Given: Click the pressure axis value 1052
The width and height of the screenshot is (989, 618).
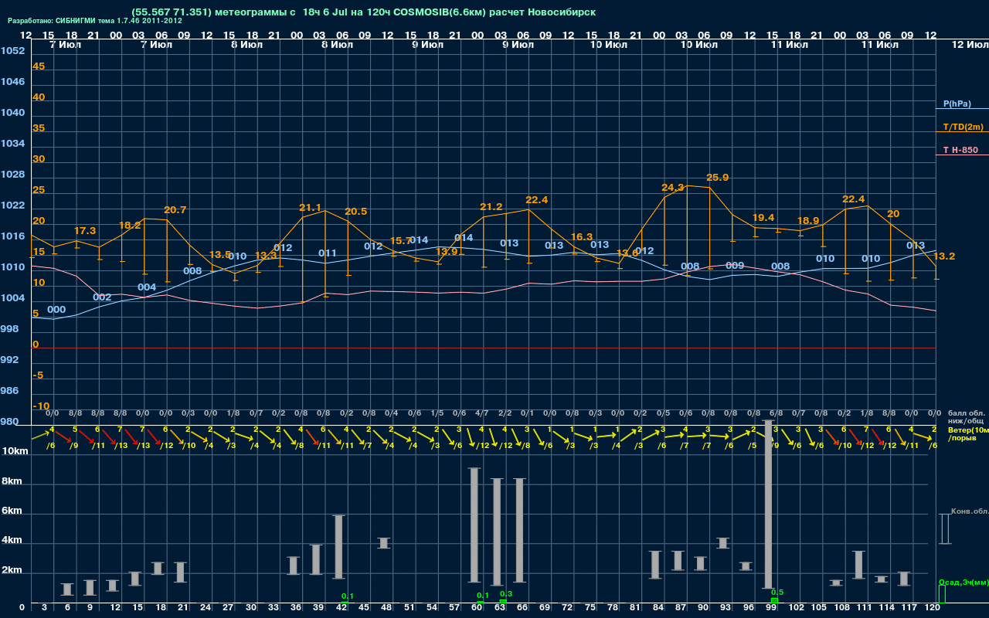Looking at the screenshot, I should (12, 51).
